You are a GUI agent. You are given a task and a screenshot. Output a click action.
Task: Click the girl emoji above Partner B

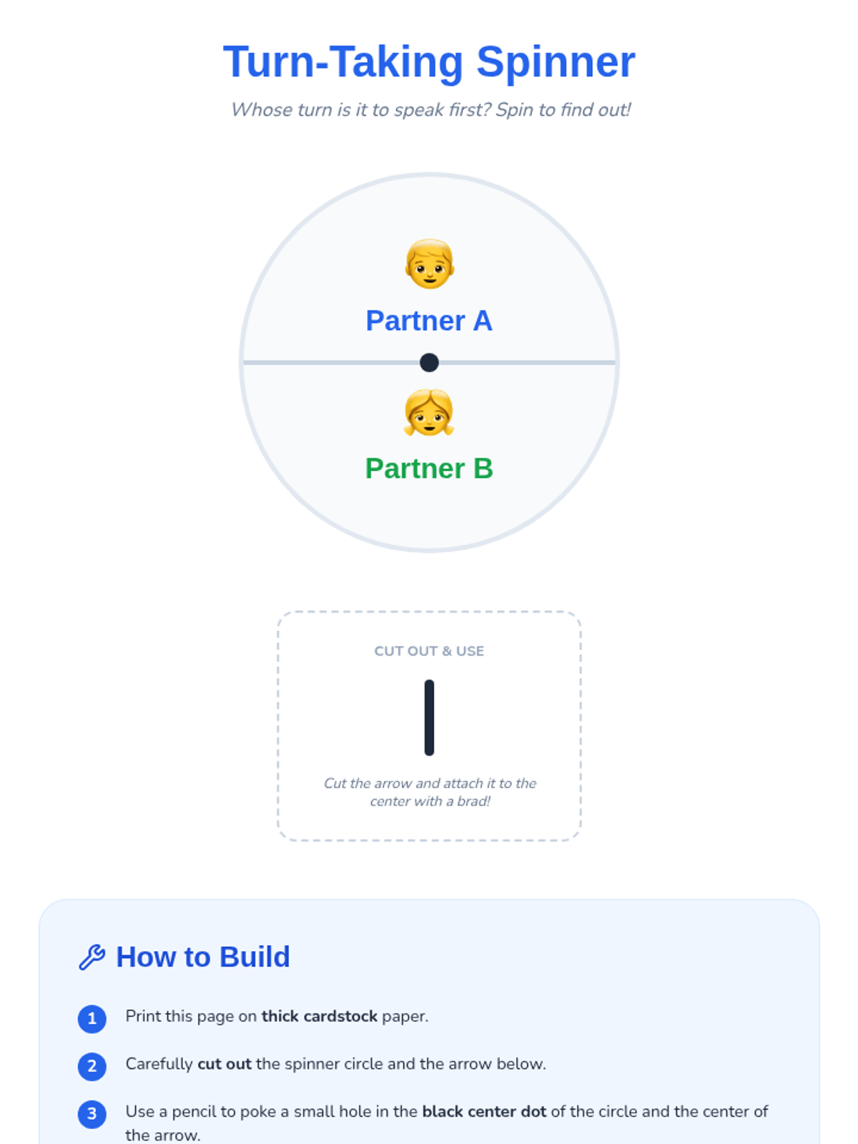[429, 413]
